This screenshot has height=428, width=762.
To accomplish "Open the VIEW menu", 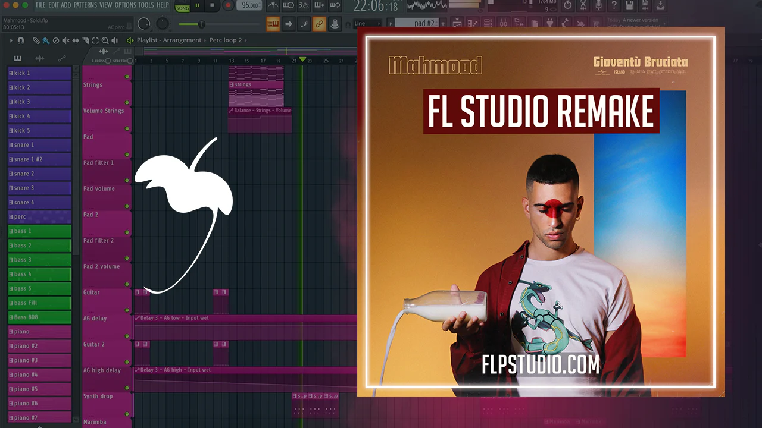I will pos(106,5).
